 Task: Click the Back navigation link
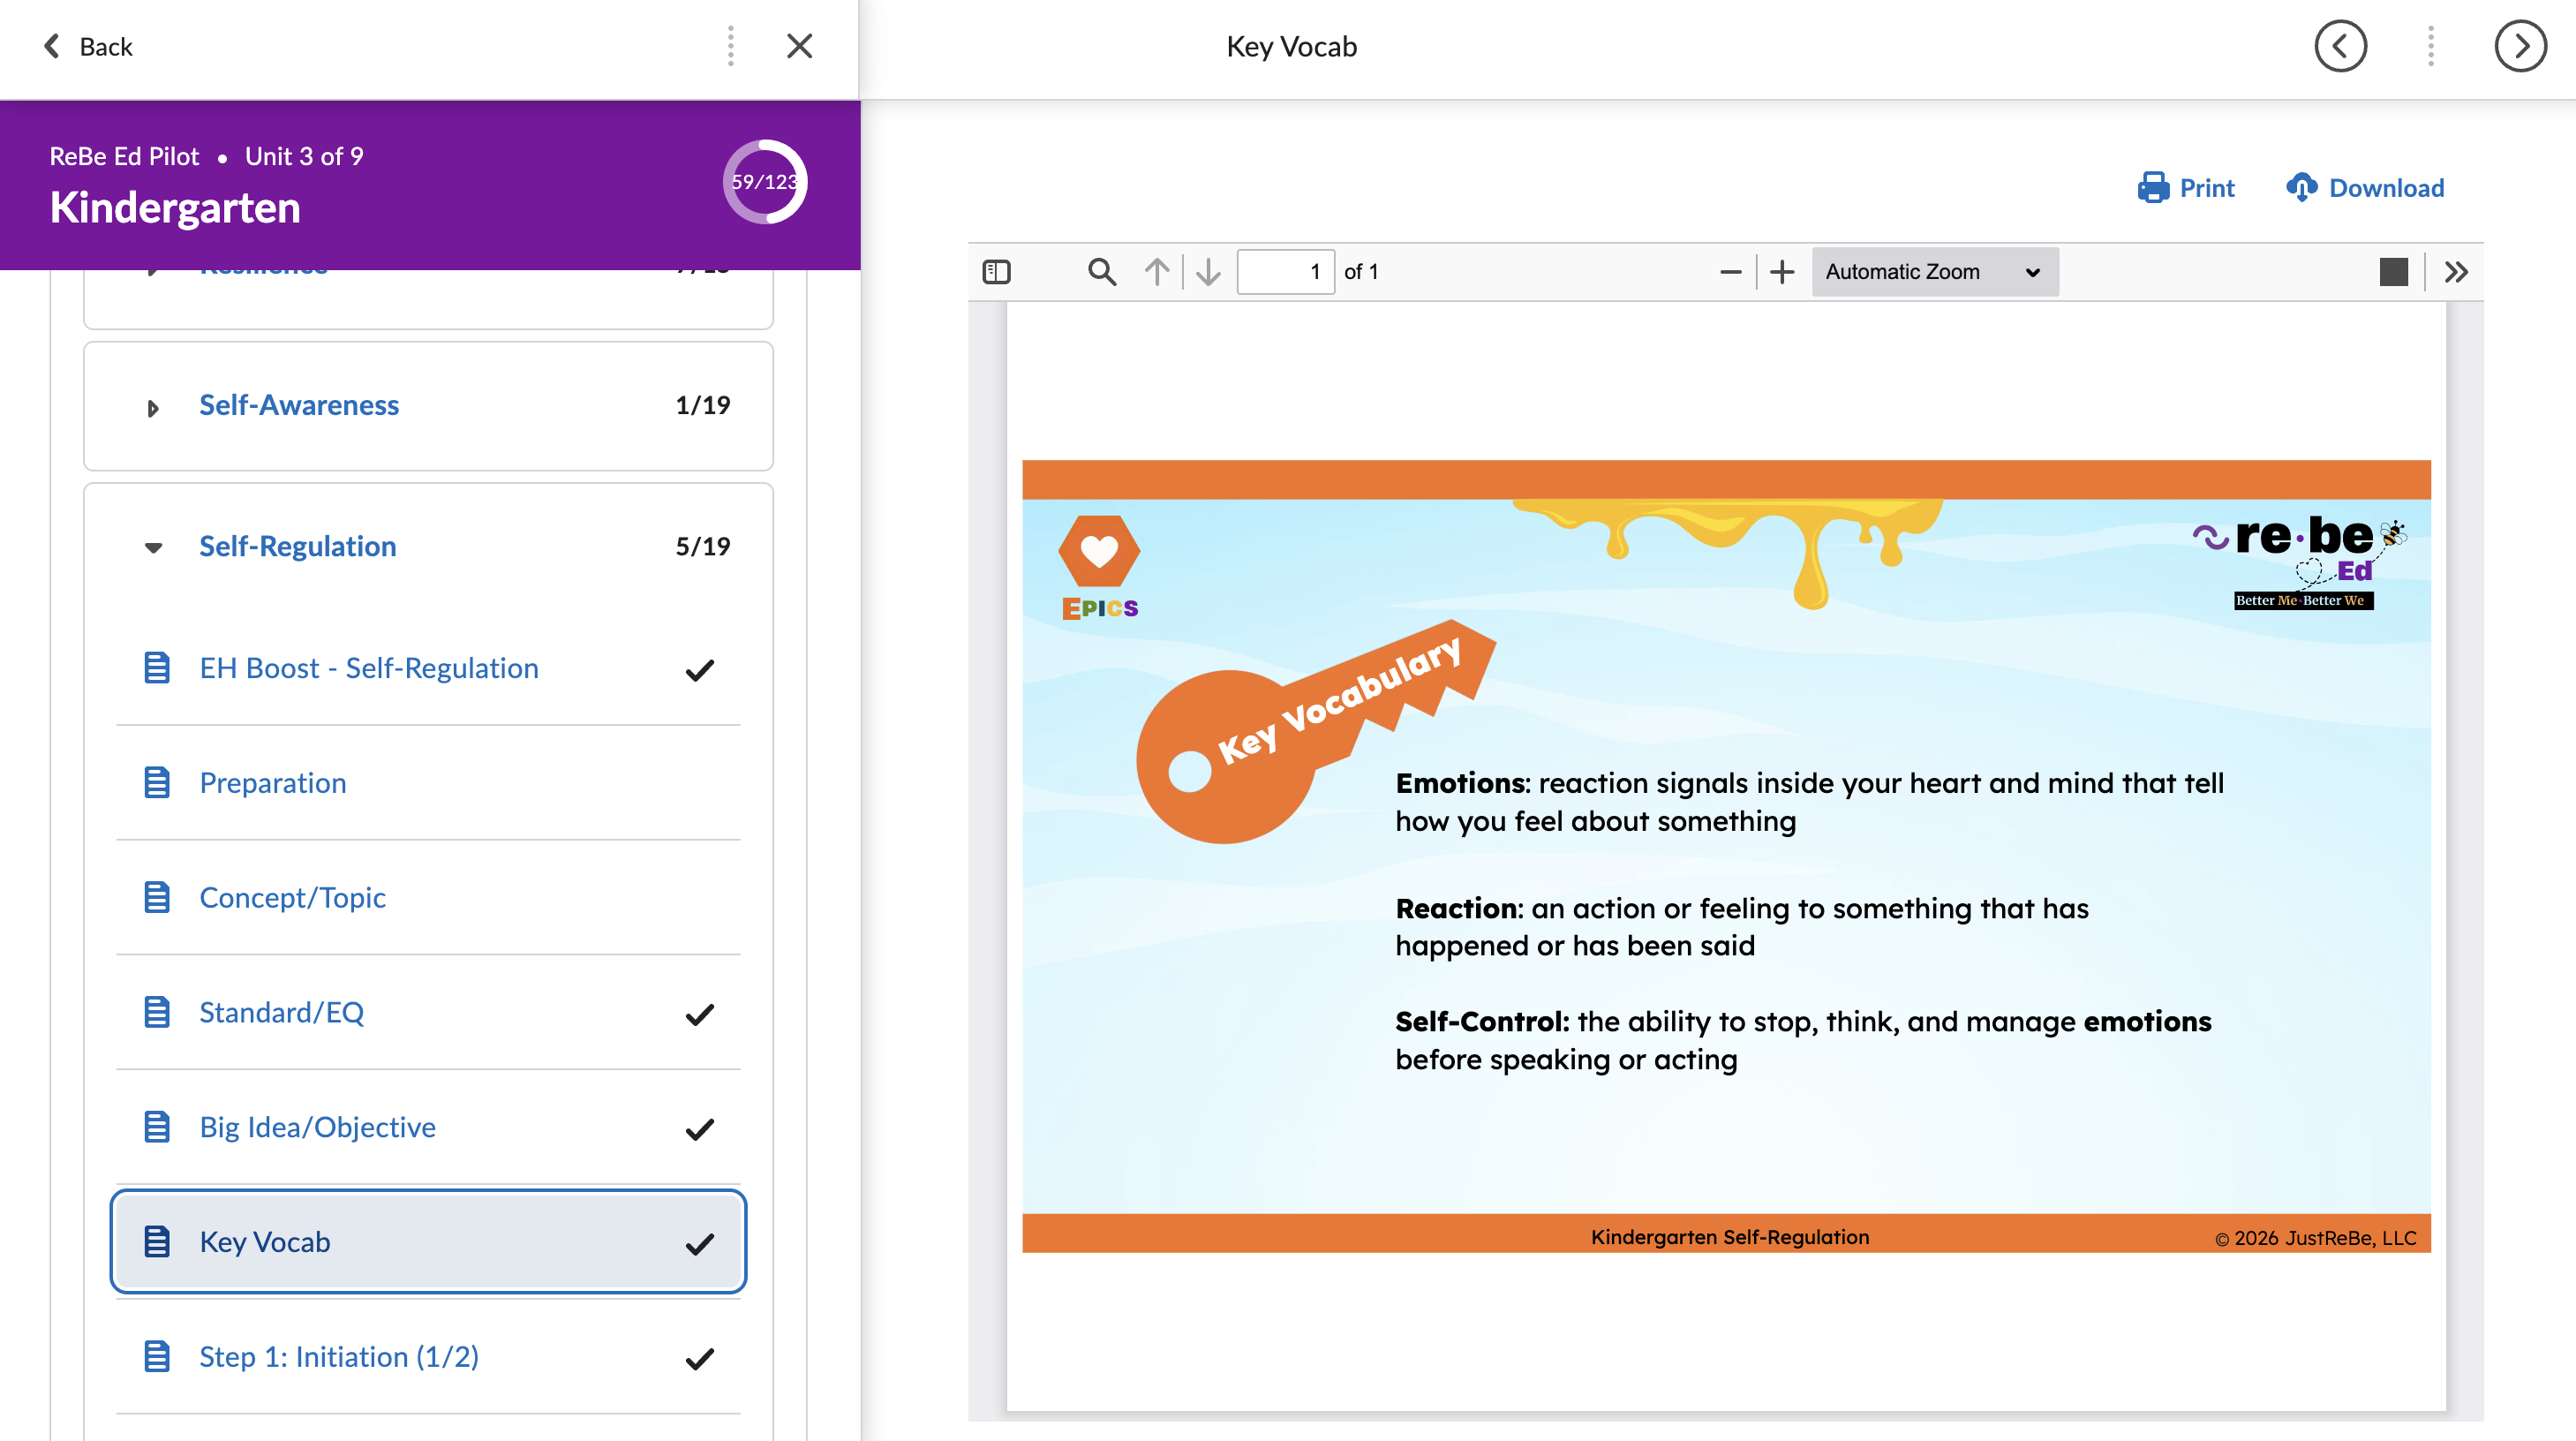tap(88, 47)
